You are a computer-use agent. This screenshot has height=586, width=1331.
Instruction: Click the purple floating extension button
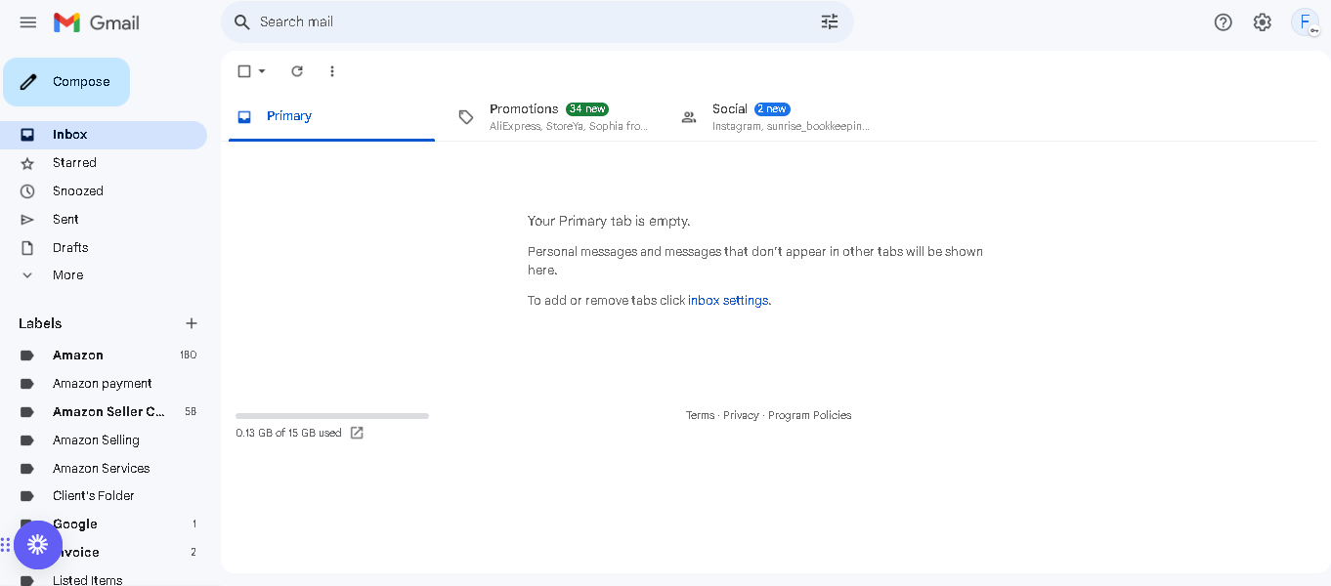coord(38,545)
